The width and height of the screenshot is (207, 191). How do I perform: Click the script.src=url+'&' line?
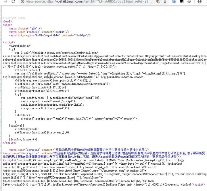tap(46, 108)
